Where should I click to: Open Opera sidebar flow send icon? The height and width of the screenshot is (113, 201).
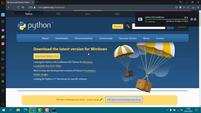point(3,59)
